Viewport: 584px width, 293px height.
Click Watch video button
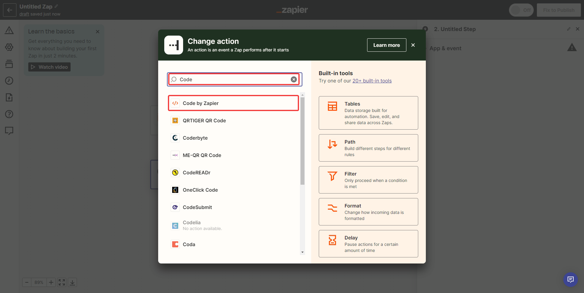pos(49,67)
